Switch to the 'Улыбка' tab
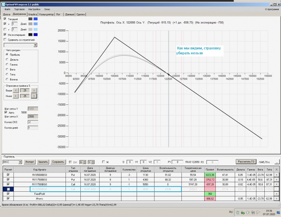281x217 pixels. 33,14
